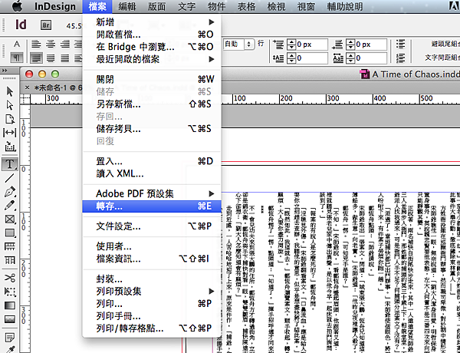Viewport: 460px width, 353px height.
Task: Choose 列印... menu item
Action: coord(151,304)
